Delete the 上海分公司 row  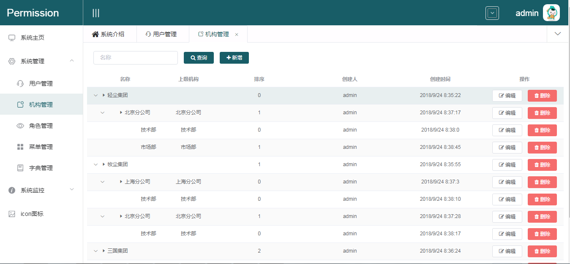point(542,182)
